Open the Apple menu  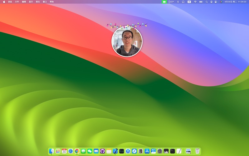tap(4, 2)
